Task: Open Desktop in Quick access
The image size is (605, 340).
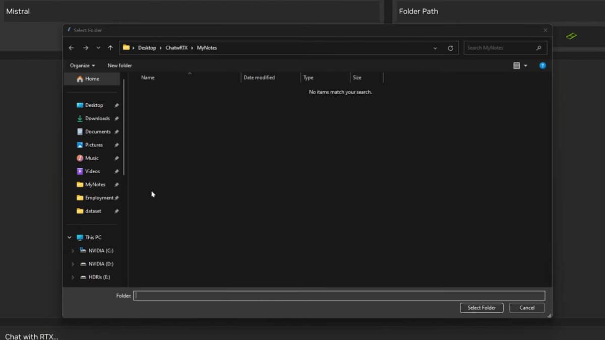Action: point(94,105)
